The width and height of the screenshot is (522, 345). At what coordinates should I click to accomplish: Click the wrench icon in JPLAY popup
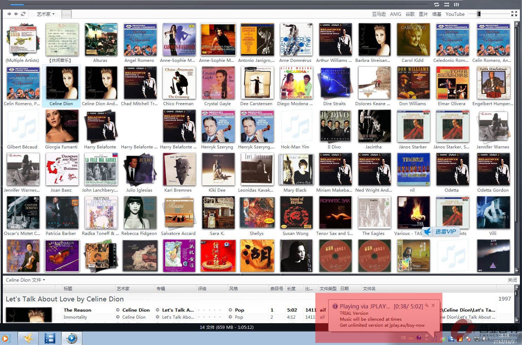[x=426, y=306]
